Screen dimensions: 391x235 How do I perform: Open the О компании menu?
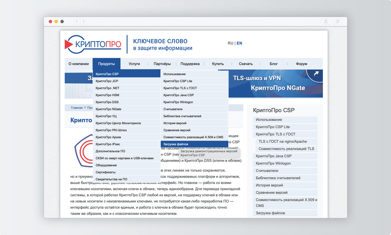click(79, 64)
